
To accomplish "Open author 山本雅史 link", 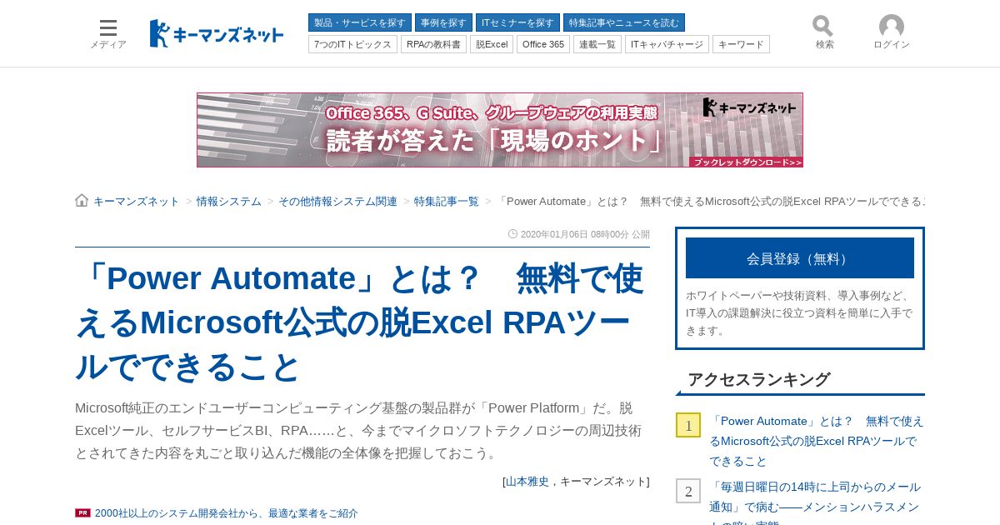I will (527, 482).
